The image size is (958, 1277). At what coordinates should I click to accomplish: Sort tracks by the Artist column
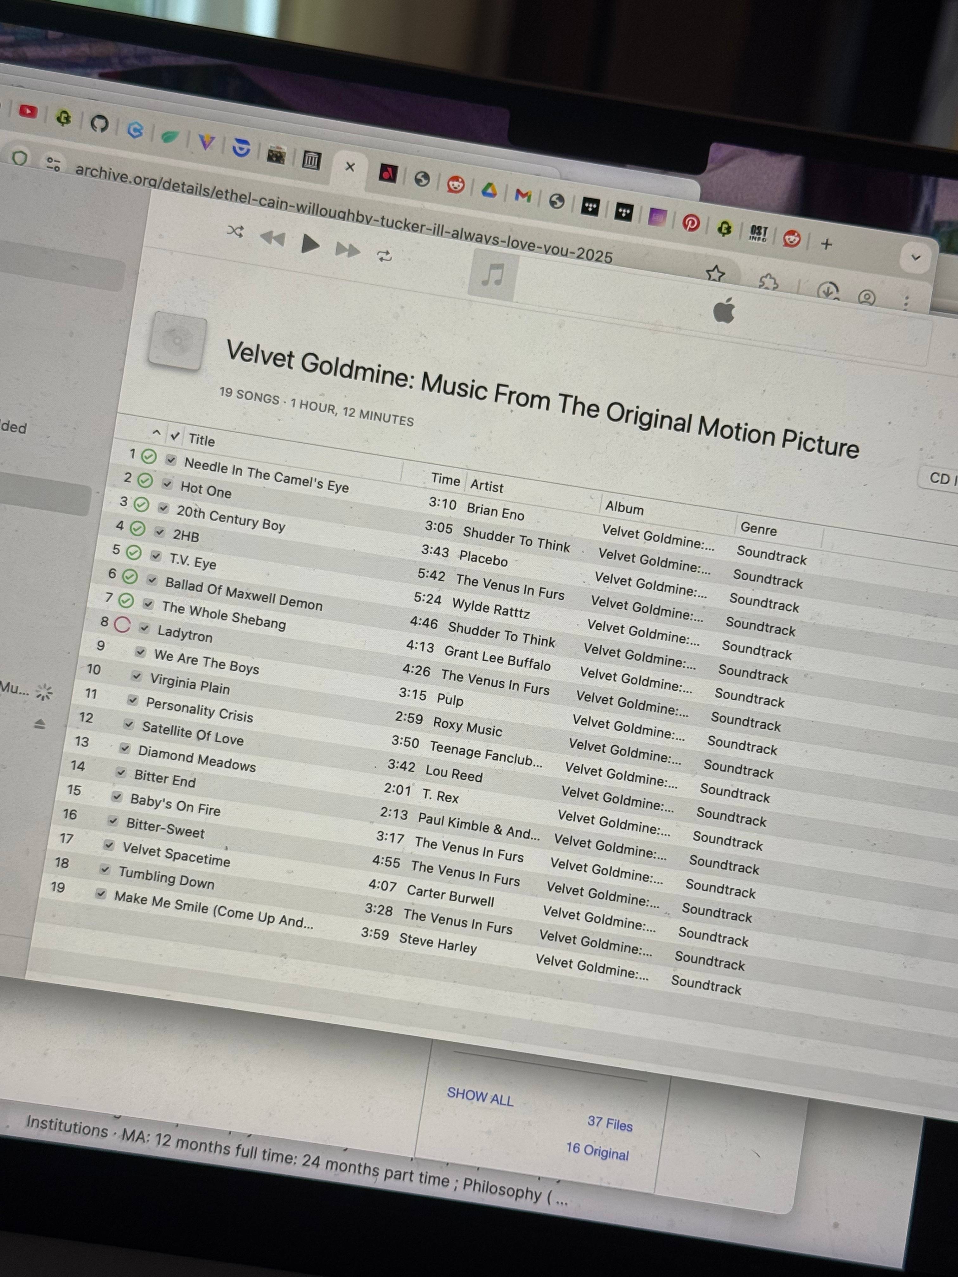[x=487, y=486]
